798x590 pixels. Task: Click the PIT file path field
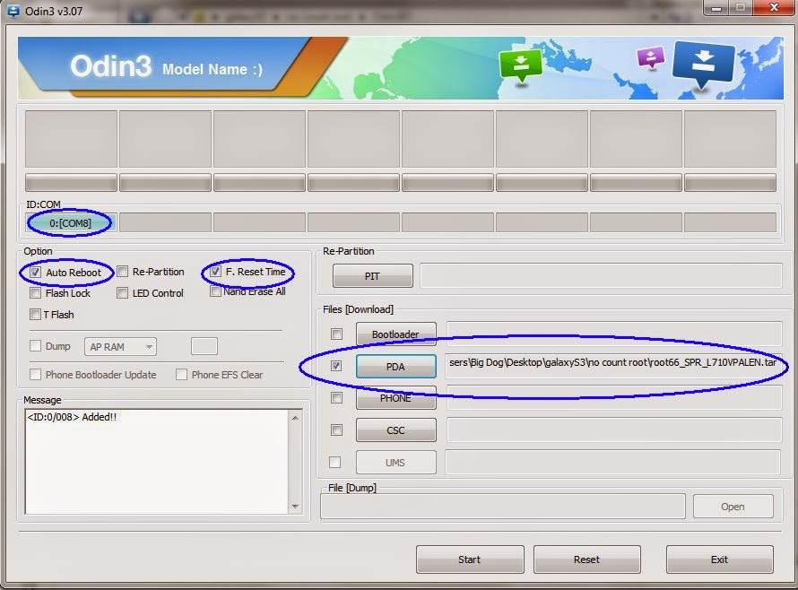tap(601, 275)
